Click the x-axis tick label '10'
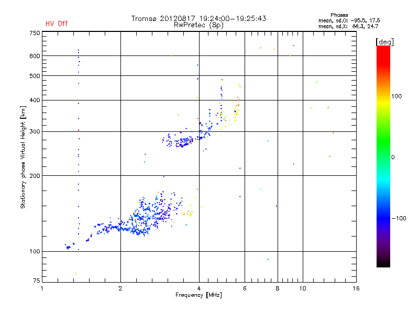Screen dimensions: 419x314 coord(303,288)
